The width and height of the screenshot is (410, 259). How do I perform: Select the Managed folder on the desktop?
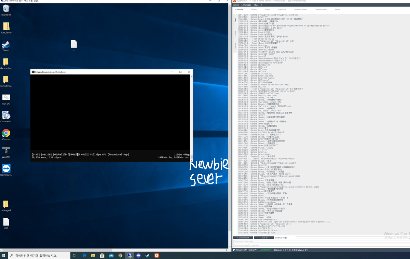pos(6,206)
